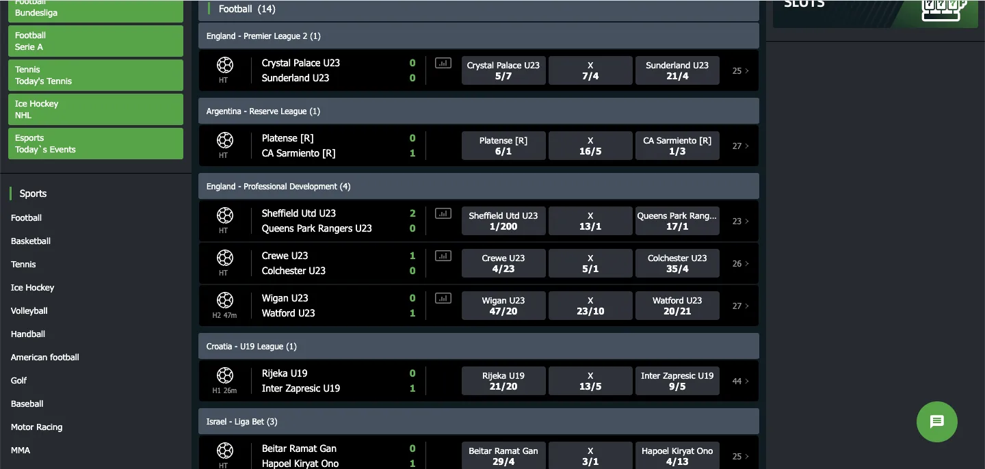Open statistics for Wigan U23 match
Viewport: 985px width, 469px height.
pos(443,297)
